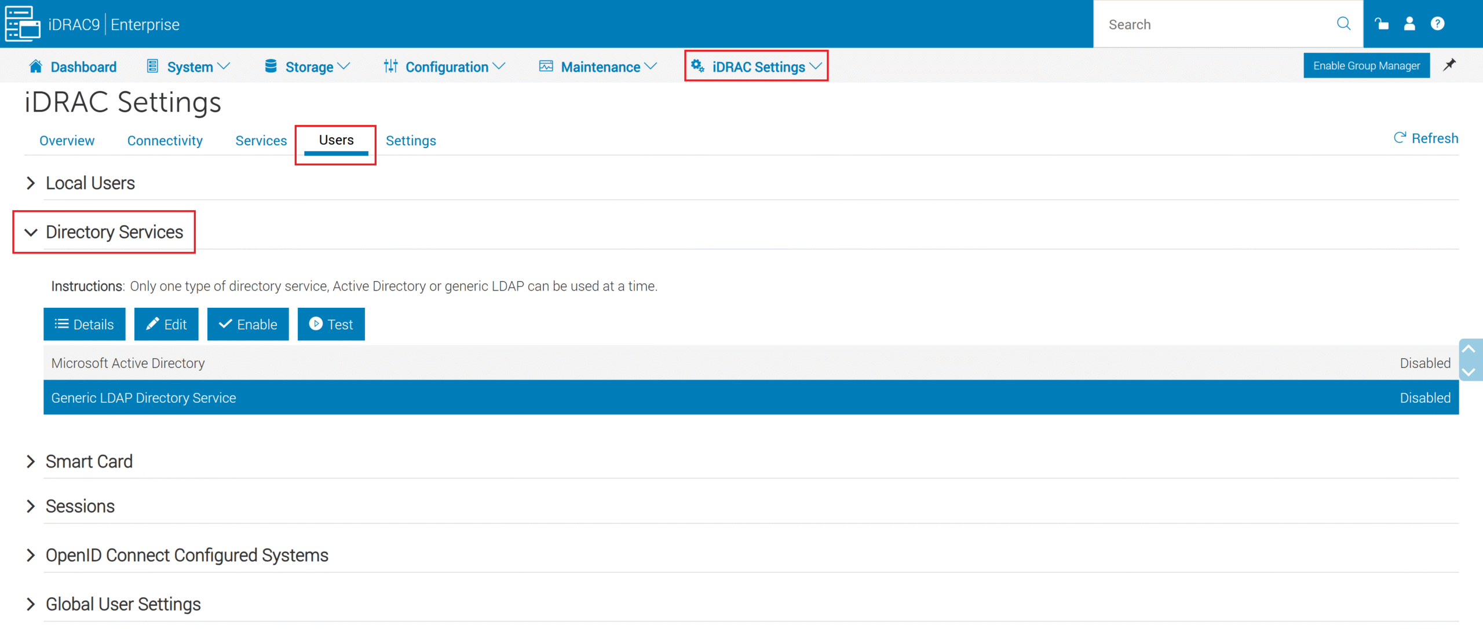Click the Test button
The width and height of the screenshot is (1483, 629).
pos(331,324)
